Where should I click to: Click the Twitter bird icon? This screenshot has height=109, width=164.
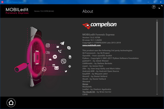click(66, 71)
